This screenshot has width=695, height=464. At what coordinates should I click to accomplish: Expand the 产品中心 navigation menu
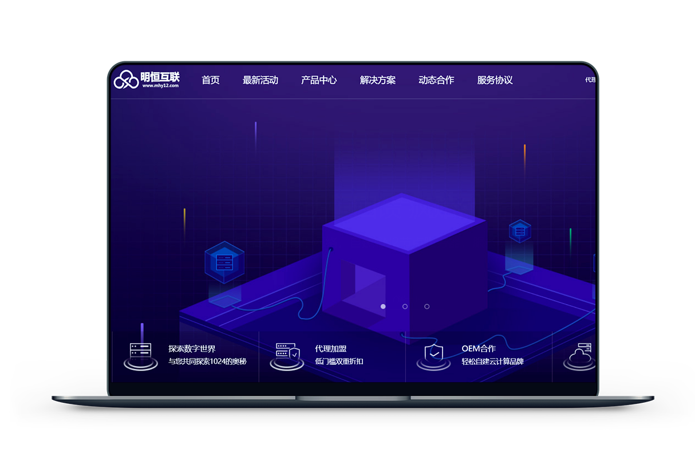coord(319,80)
